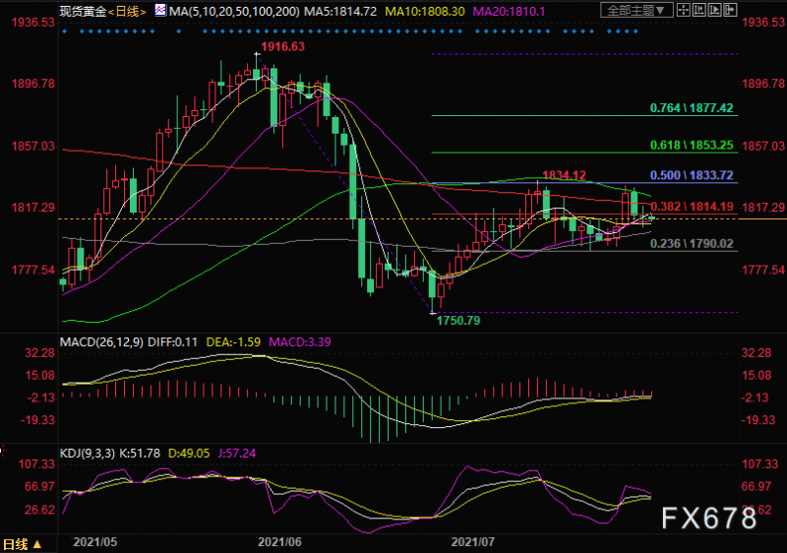Click the 1916.63 high price marker
The height and width of the screenshot is (553, 787).
click(x=282, y=46)
